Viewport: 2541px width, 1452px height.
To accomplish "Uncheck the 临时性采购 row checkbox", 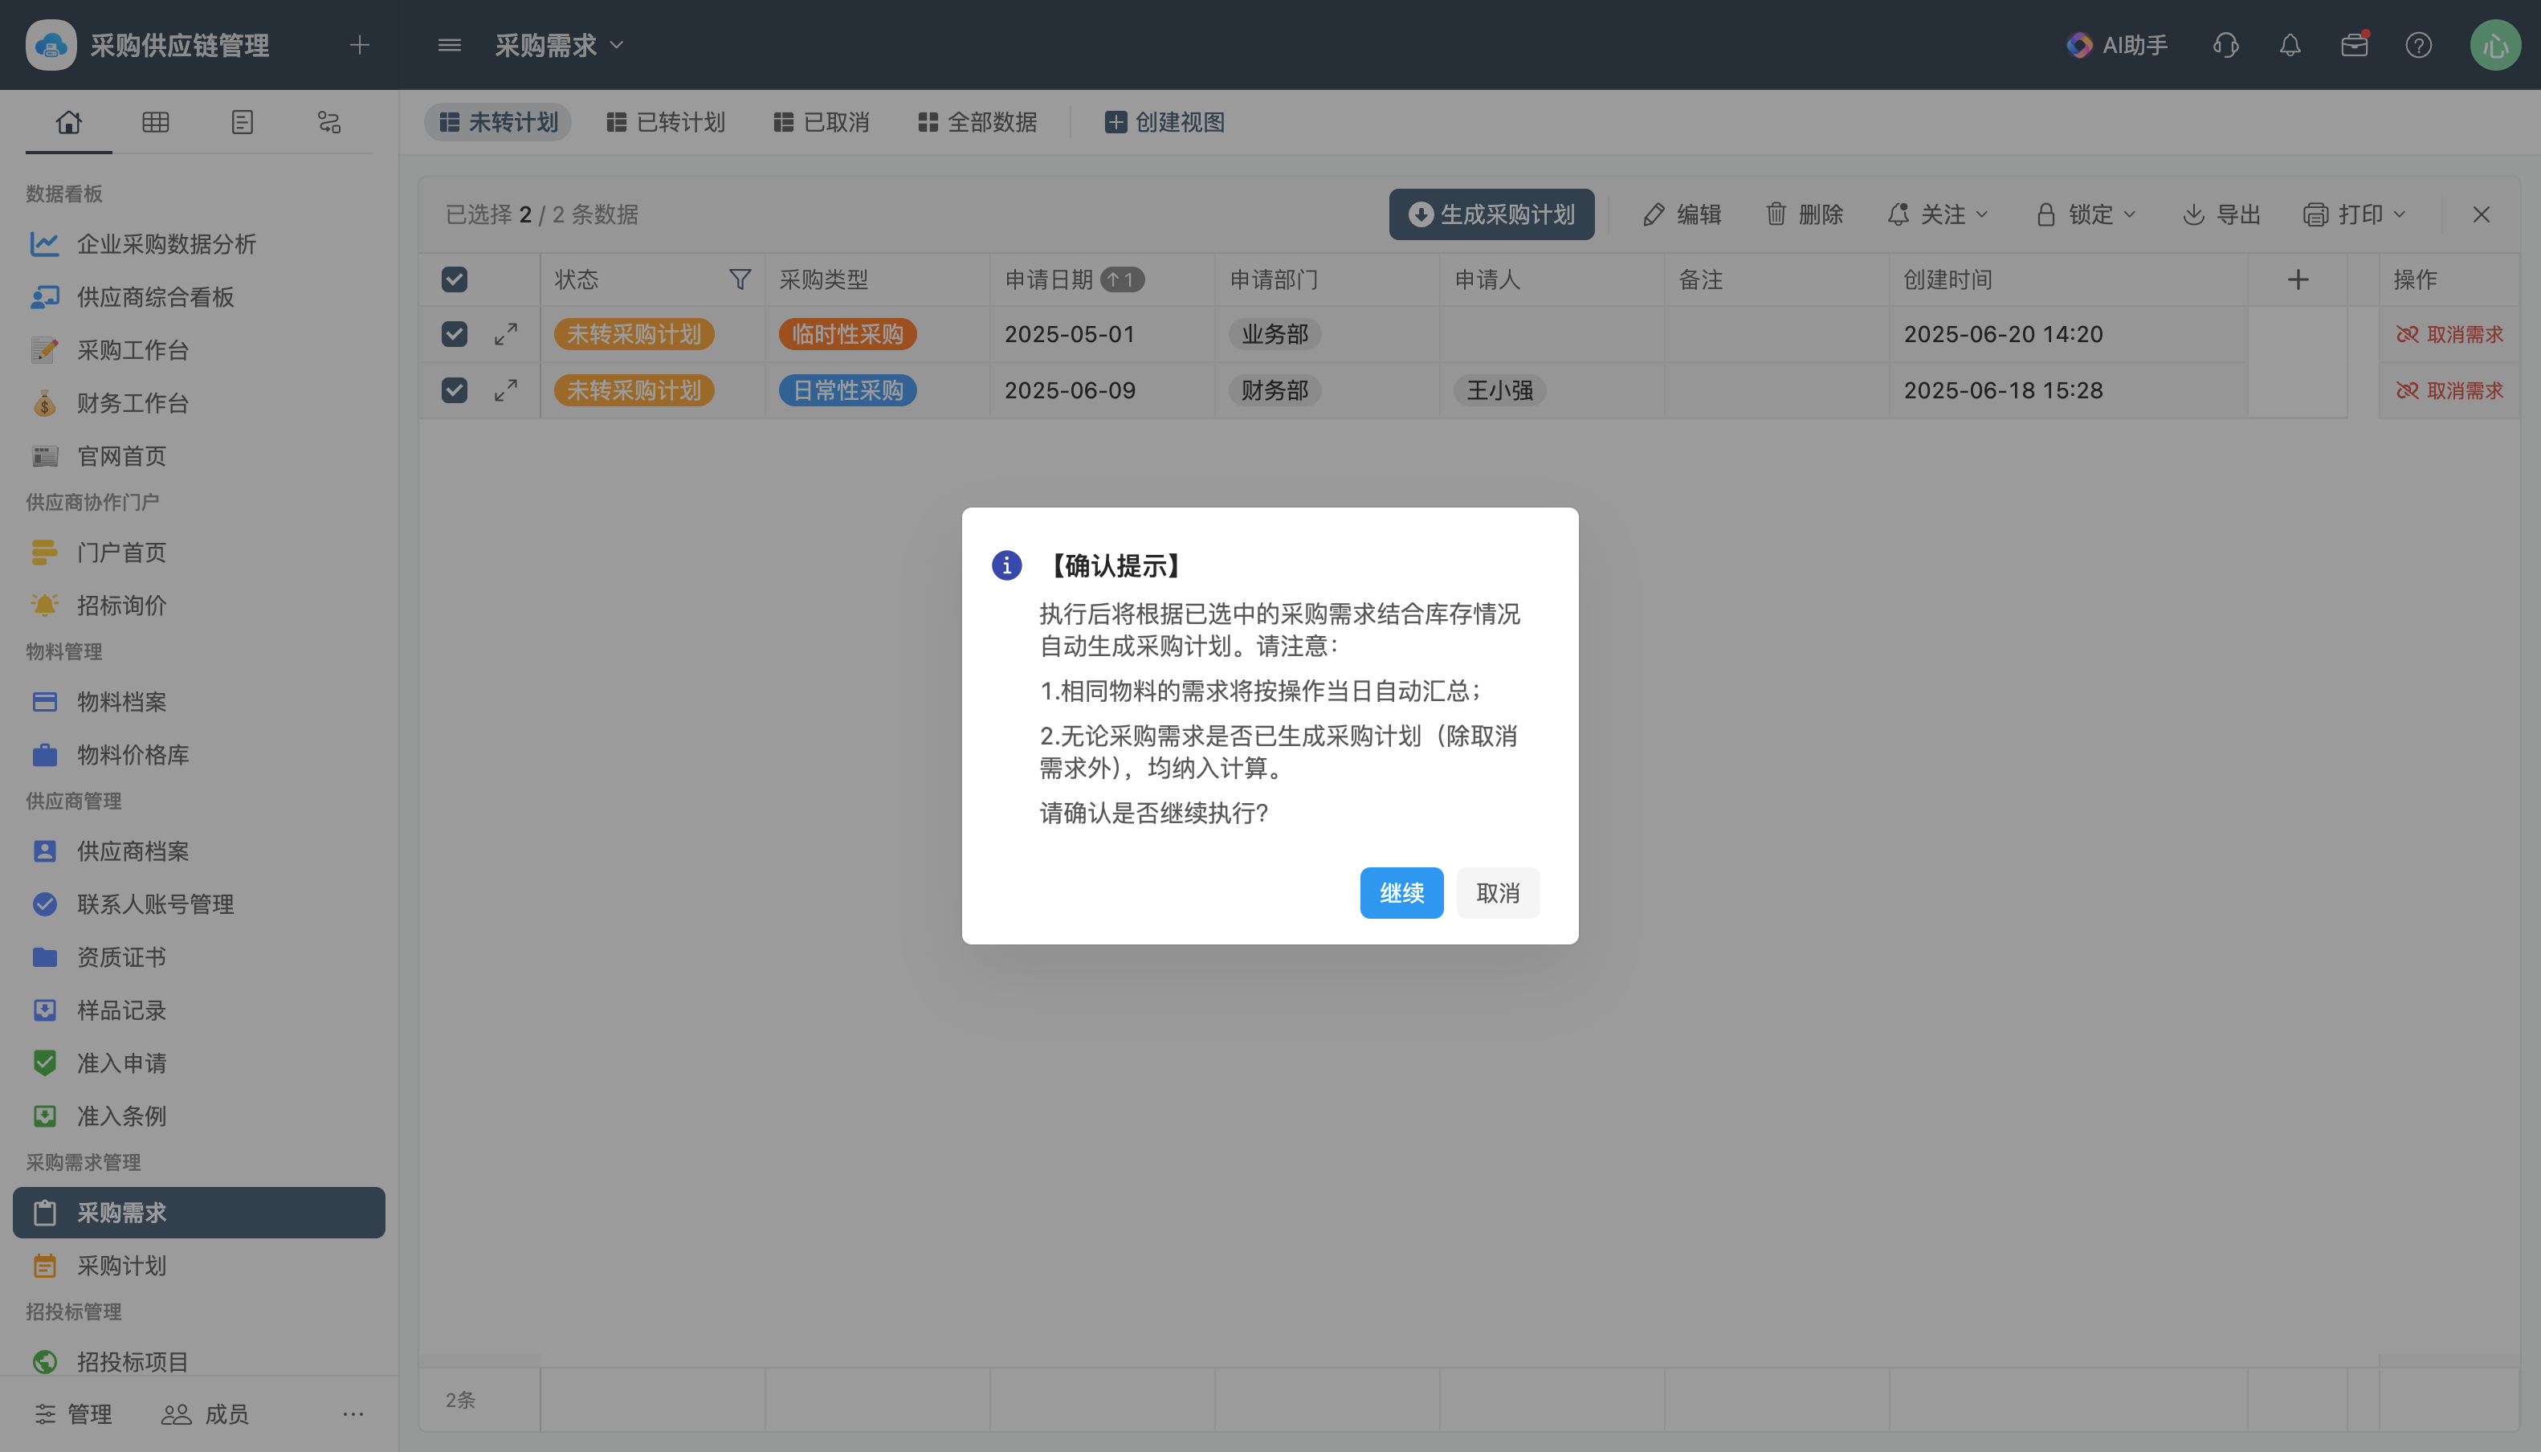I will (x=454, y=334).
